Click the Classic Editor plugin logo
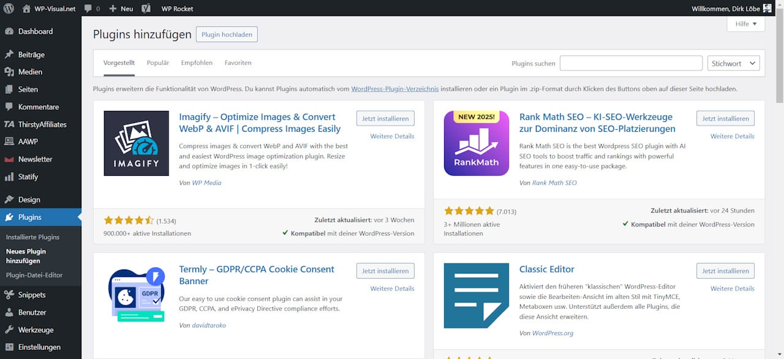The width and height of the screenshot is (784, 359). point(477,296)
